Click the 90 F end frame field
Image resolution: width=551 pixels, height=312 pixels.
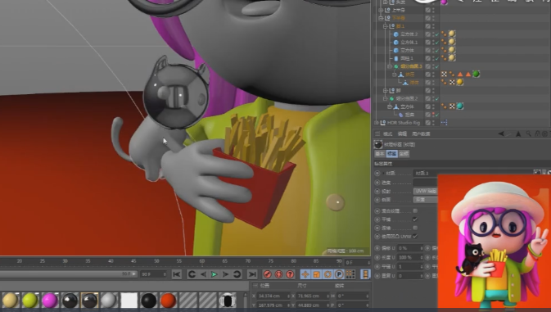[153, 274]
